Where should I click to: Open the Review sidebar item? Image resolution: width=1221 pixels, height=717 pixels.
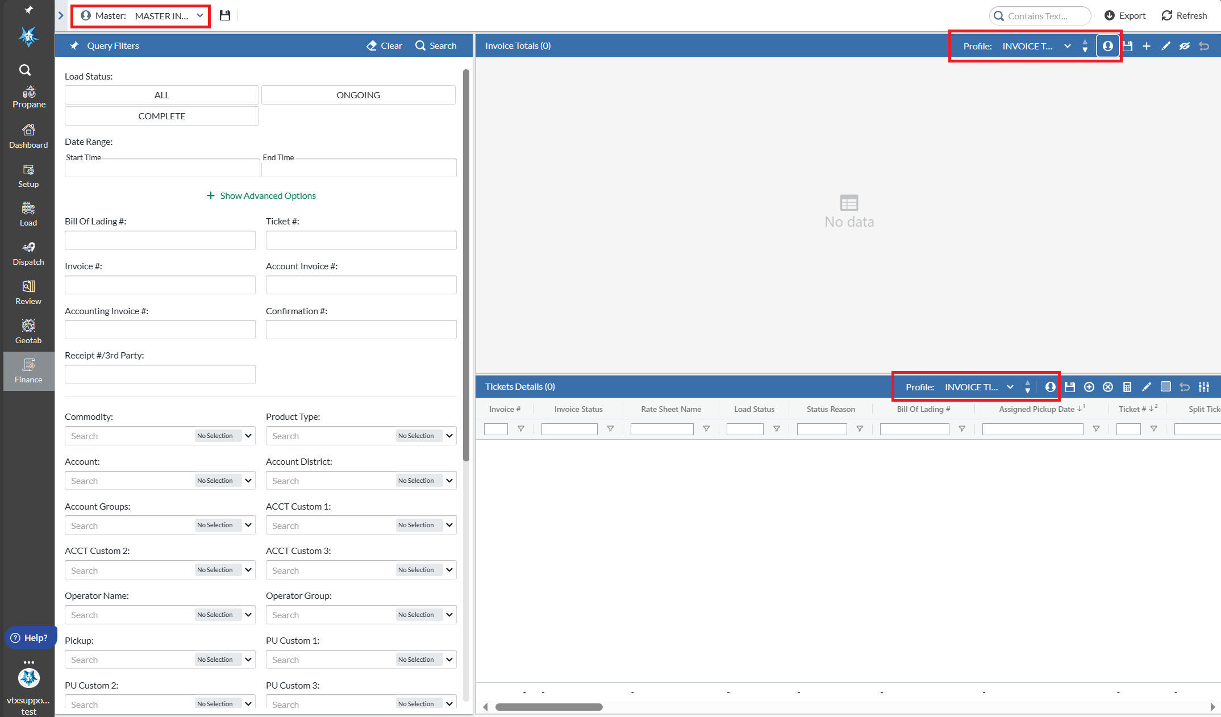[28, 292]
